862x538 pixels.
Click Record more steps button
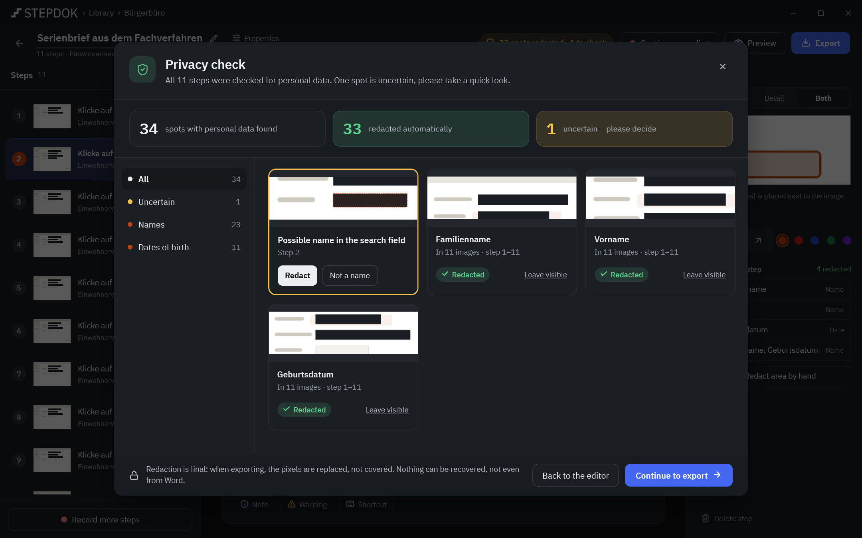pyautogui.click(x=100, y=519)
